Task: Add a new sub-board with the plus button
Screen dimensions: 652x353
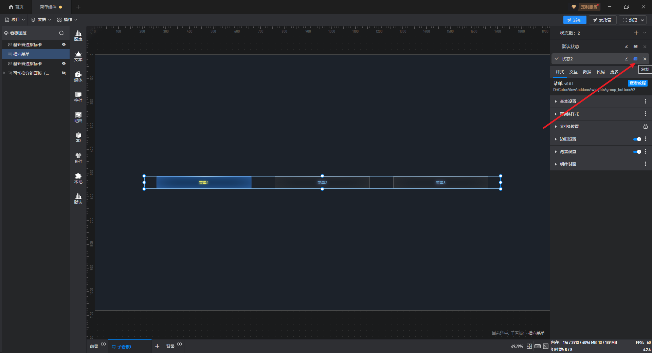Action: 157,346
